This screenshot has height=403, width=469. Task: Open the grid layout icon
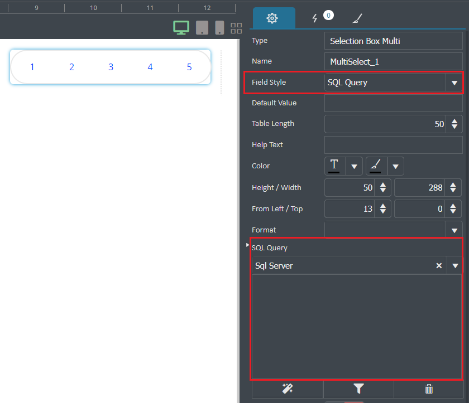(236, 28)
